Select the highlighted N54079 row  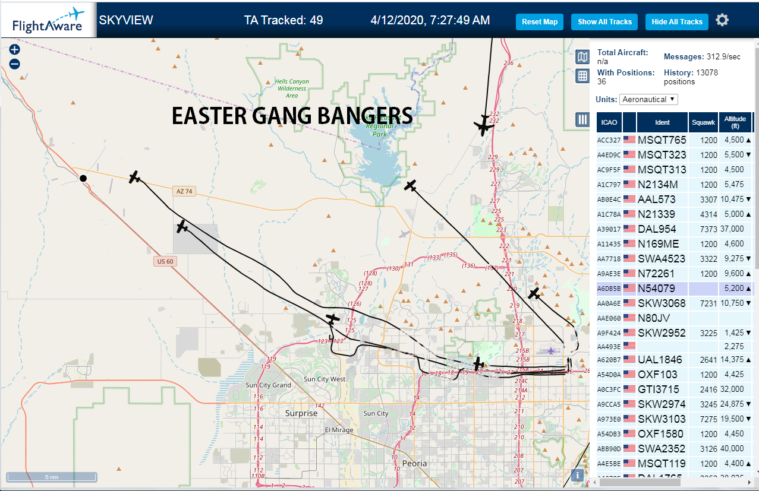(675, 288)
